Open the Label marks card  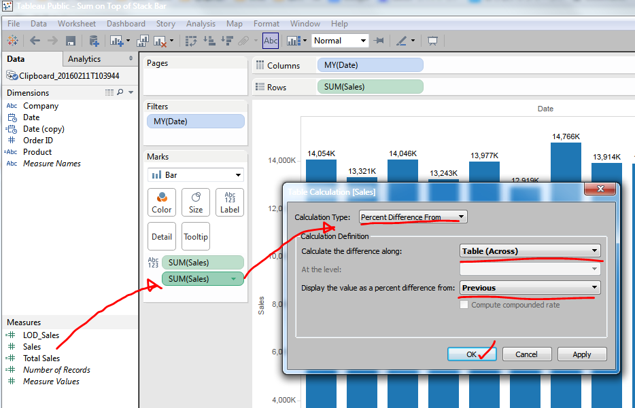click(x=230, y=202)
